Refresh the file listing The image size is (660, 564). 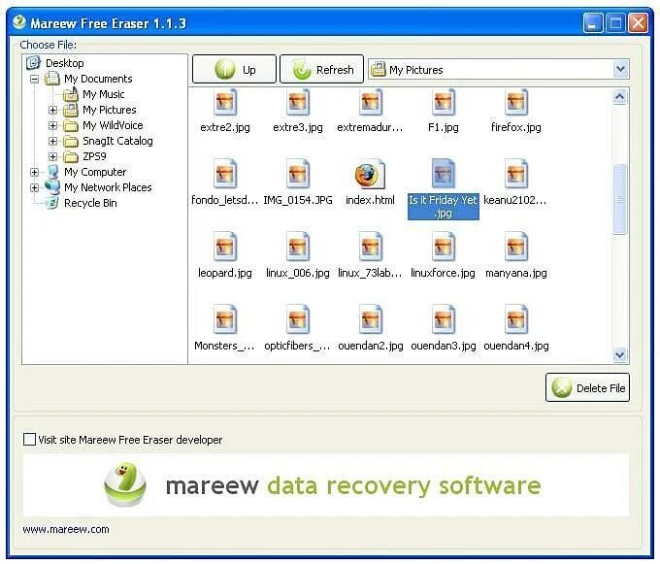321,69
